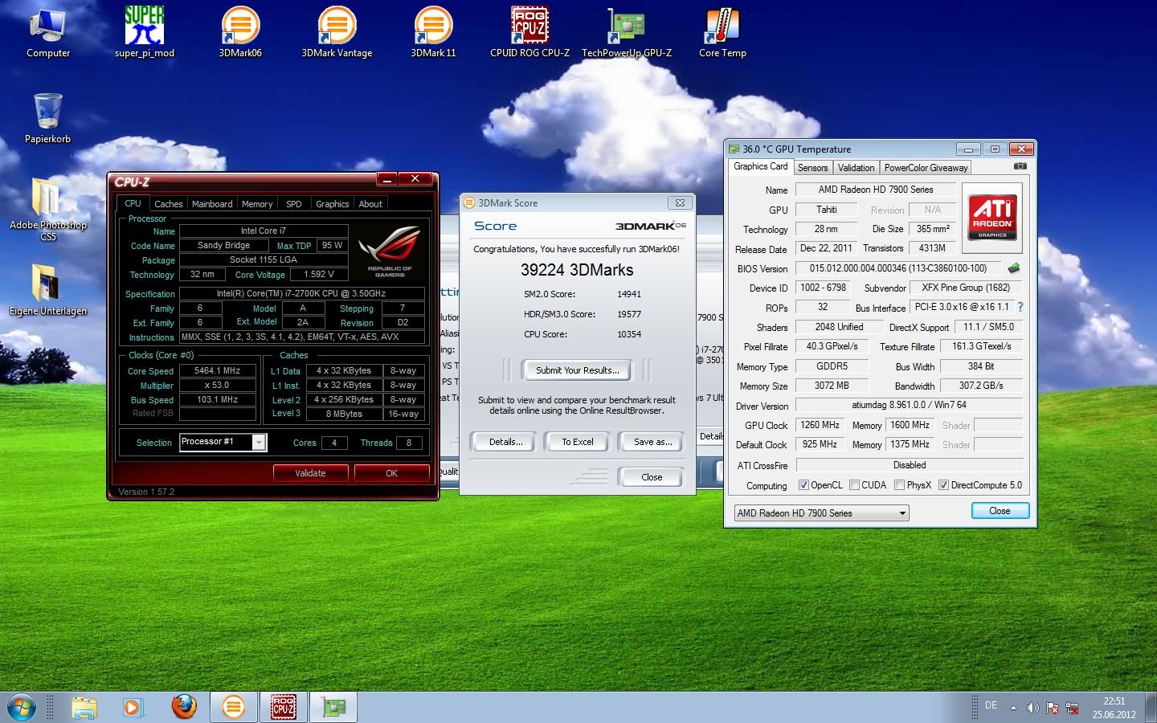Click the GPU-Z screenshot camera icon

pos(1020,166)
